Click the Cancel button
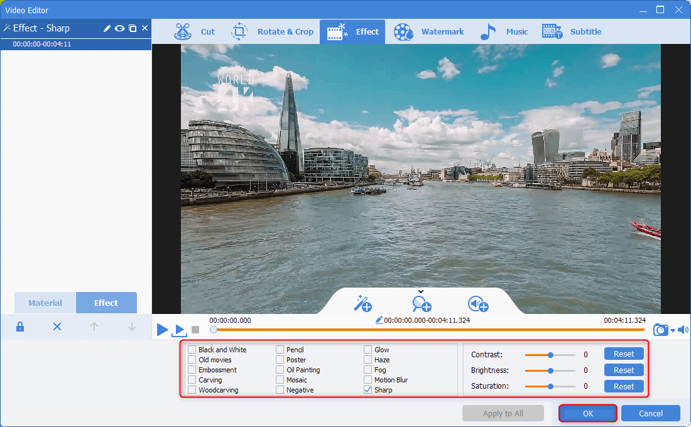This screenshot has height=427, width=691. coord(650,413)
